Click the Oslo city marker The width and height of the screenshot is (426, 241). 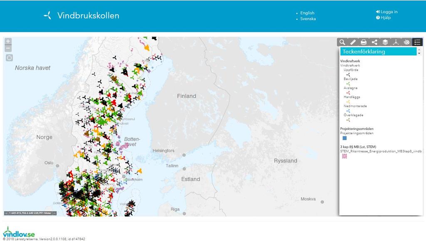(57, 165)
